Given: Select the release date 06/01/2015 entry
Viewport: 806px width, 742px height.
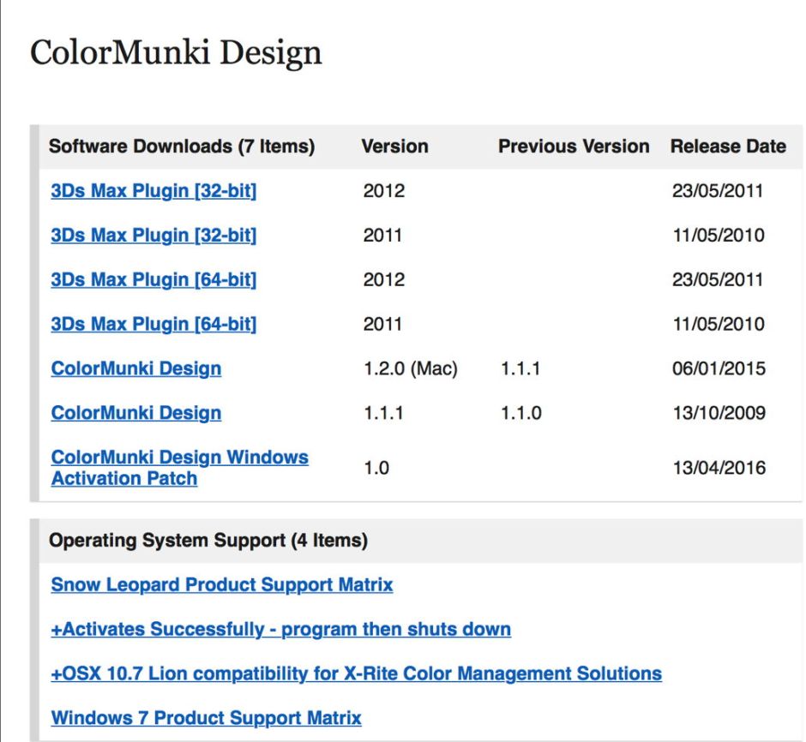Looking at the screenshot, I should 719,368.
